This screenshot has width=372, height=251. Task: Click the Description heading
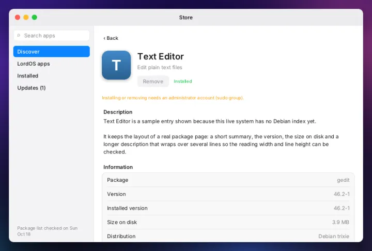pos(118,112)
